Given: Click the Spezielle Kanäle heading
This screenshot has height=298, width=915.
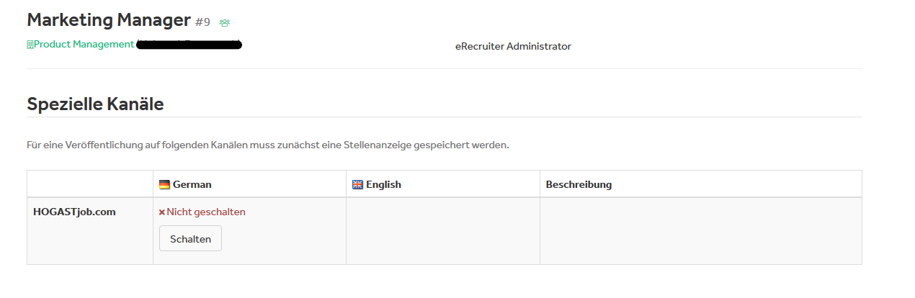Looking at the screenshot, I should (x=95, y=104).
